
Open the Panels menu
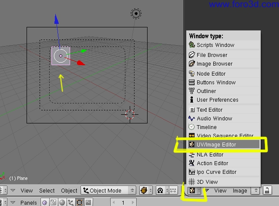click(28, 203)
